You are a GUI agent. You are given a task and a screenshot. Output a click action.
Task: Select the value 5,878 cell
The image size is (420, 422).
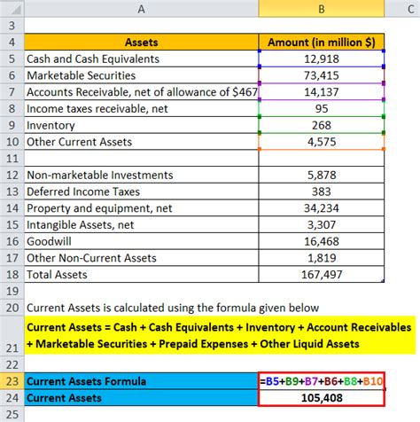pos(322,175)
